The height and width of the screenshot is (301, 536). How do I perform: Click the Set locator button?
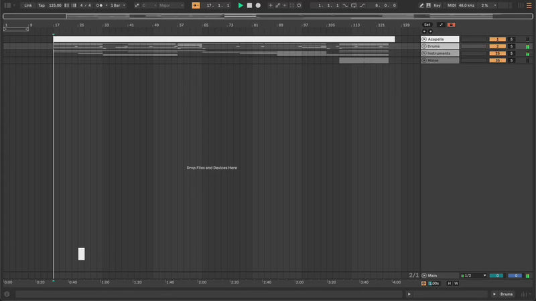click(x=427, y=25)
